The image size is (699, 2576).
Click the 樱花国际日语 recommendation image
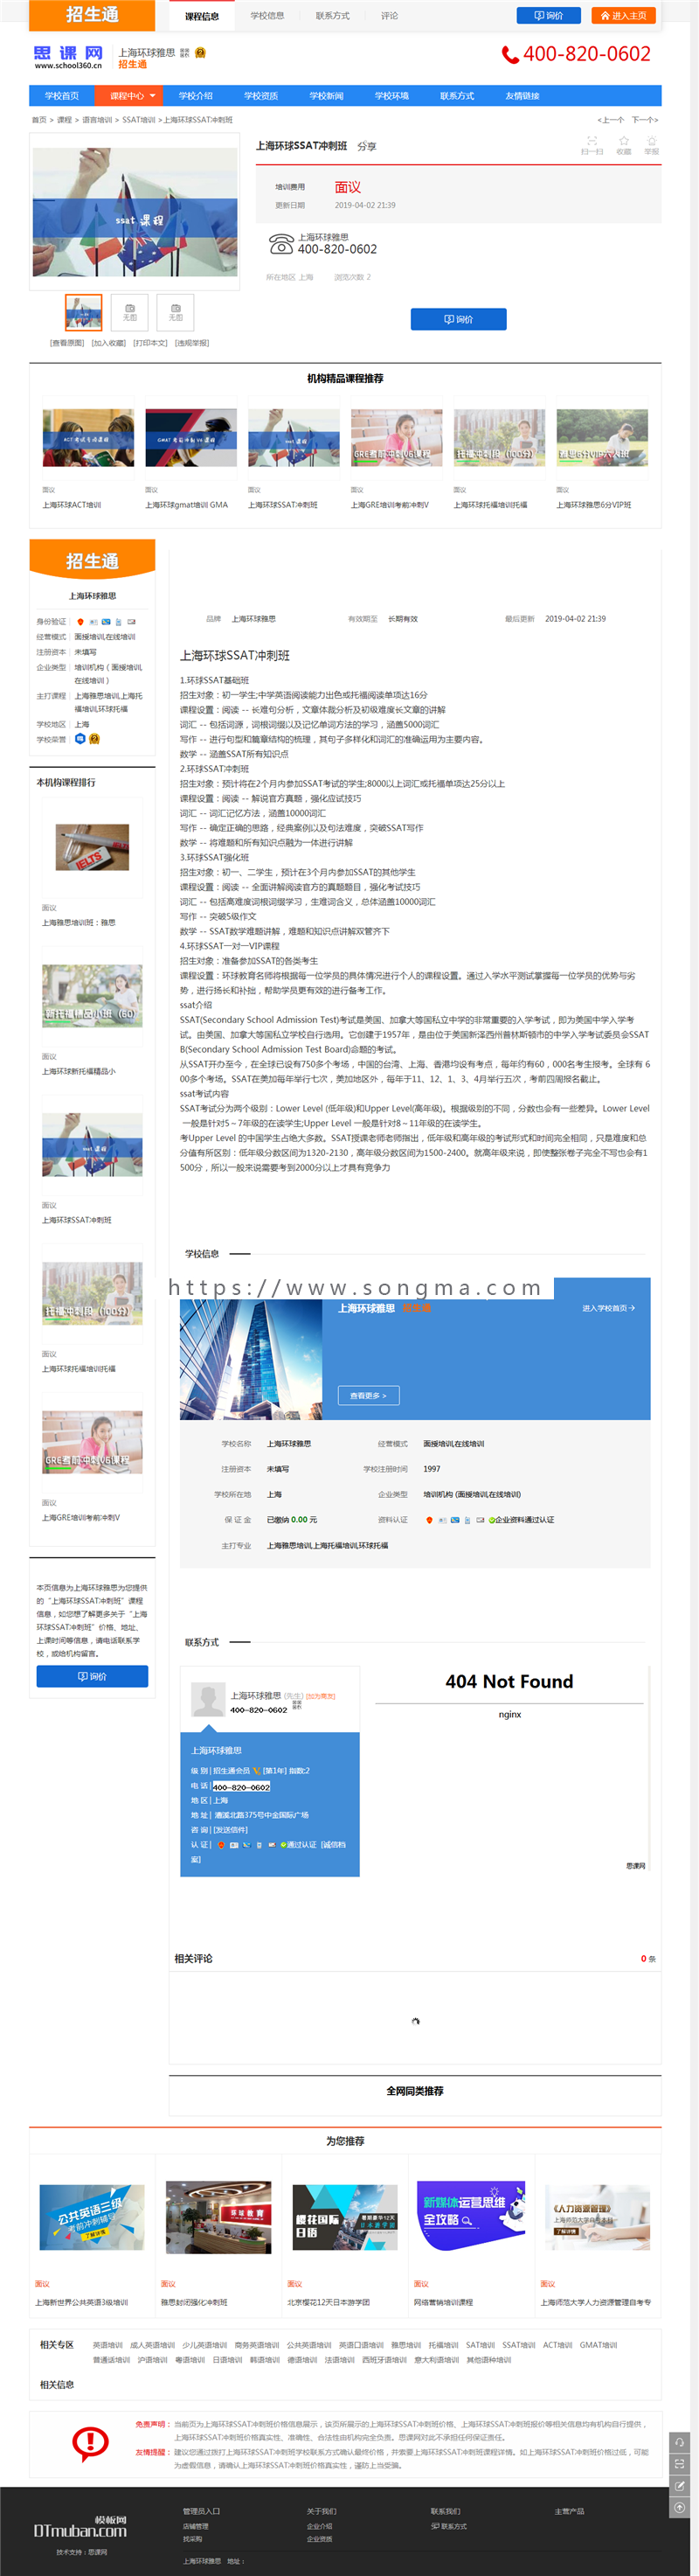pos(344,2218)
